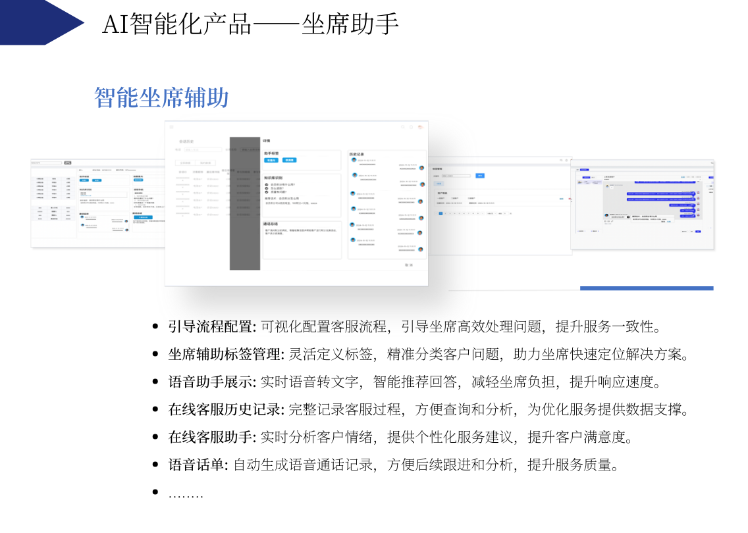Viewport: 748px width, 533px height.
Task: Click the 智能坐席辅助 blue heading
Action: click(161, 98)
